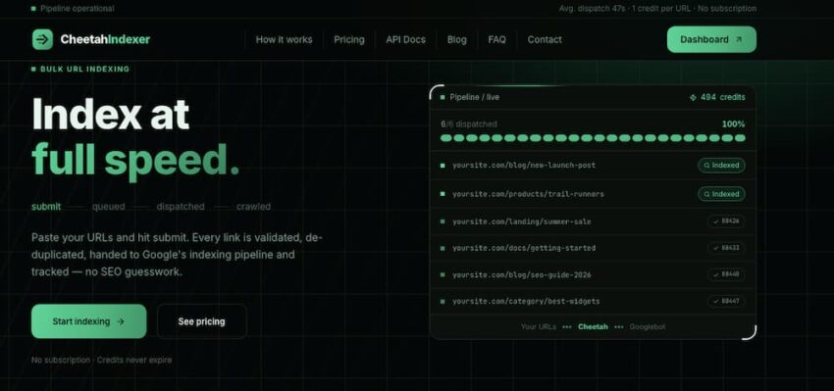The width and height of the screenshot is (834, 391).
Task: Click the 'BULK URL INDEXING' tag
Action: pyautogui.click(x=84, y=69)
